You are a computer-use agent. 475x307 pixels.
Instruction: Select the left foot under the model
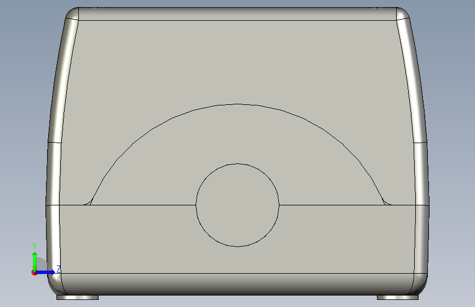[78, 298]
